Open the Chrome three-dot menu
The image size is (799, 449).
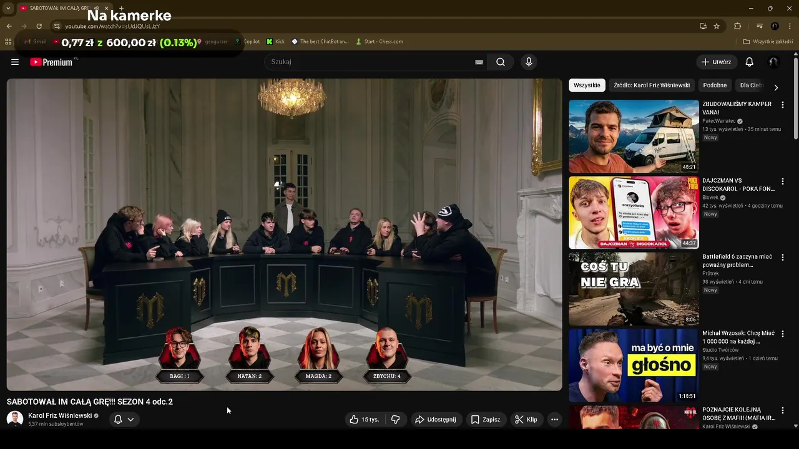790,26
